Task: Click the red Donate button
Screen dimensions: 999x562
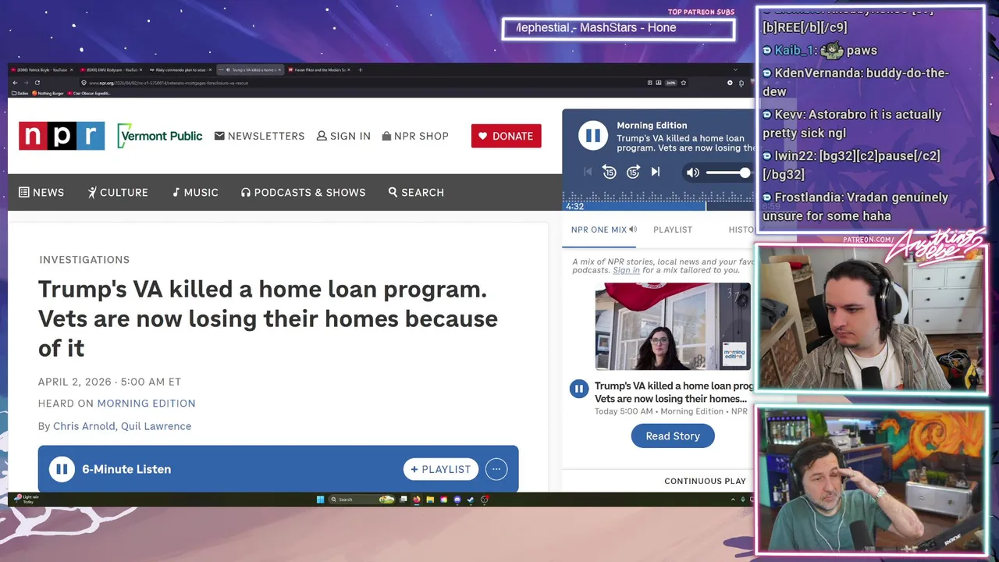Action: (x=506, y=136)
